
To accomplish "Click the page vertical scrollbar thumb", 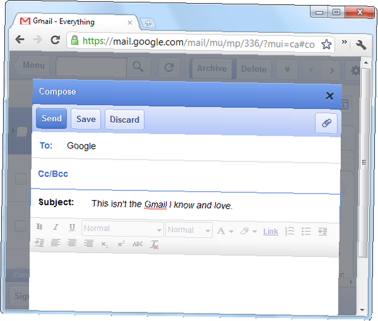I will pyautogui.click(x=364, y=164).
